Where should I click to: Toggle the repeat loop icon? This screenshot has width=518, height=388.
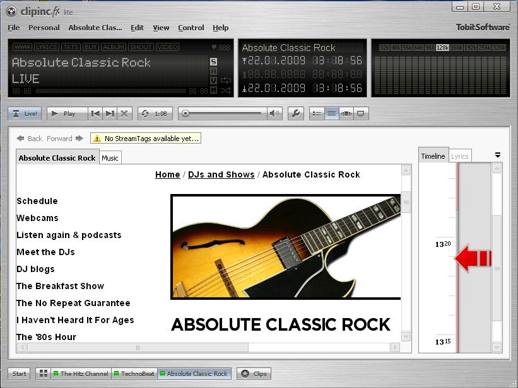coord(226,80)
